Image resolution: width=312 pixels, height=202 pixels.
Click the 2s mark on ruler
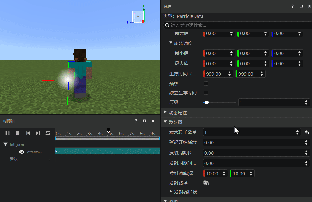pyautogui.click(x=79, y=134)
